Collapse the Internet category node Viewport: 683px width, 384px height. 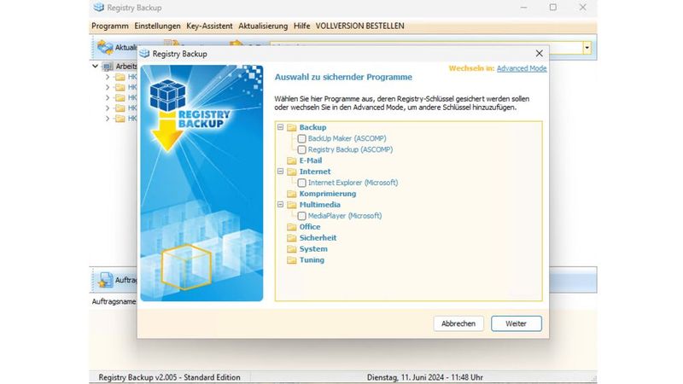click(x=281, y=172)
